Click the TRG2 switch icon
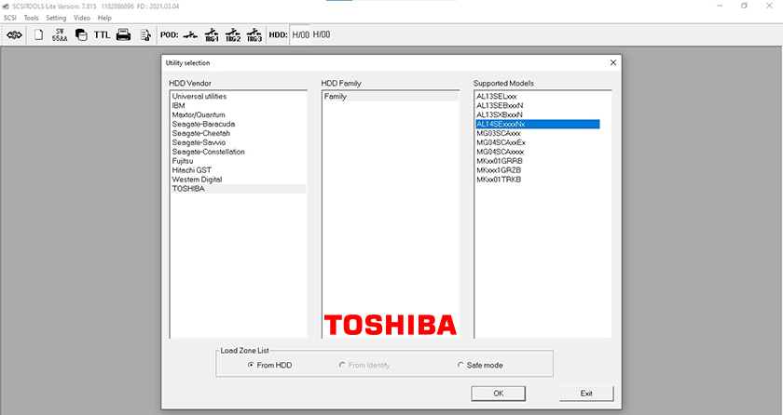Viewport: 783px width, 415px height. click(233, 34)
